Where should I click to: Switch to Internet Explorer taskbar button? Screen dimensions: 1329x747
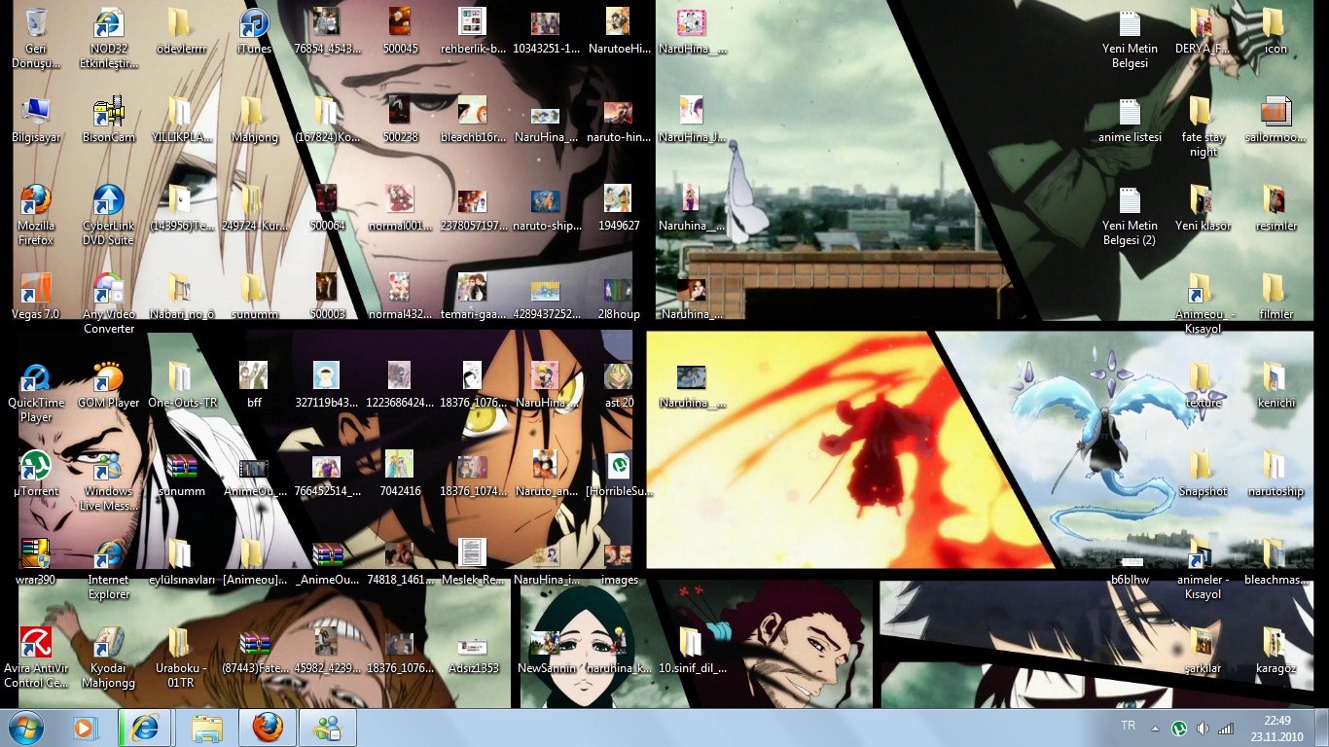[x=145, y=728]
